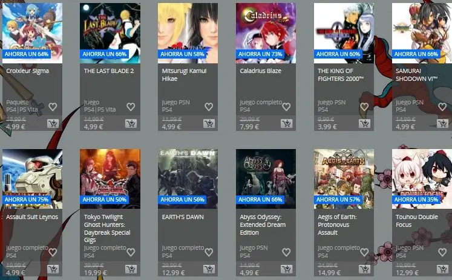Click the AHORRA UN 73% badge
Viewport: 452px width, 280px height.
(260, 54)
